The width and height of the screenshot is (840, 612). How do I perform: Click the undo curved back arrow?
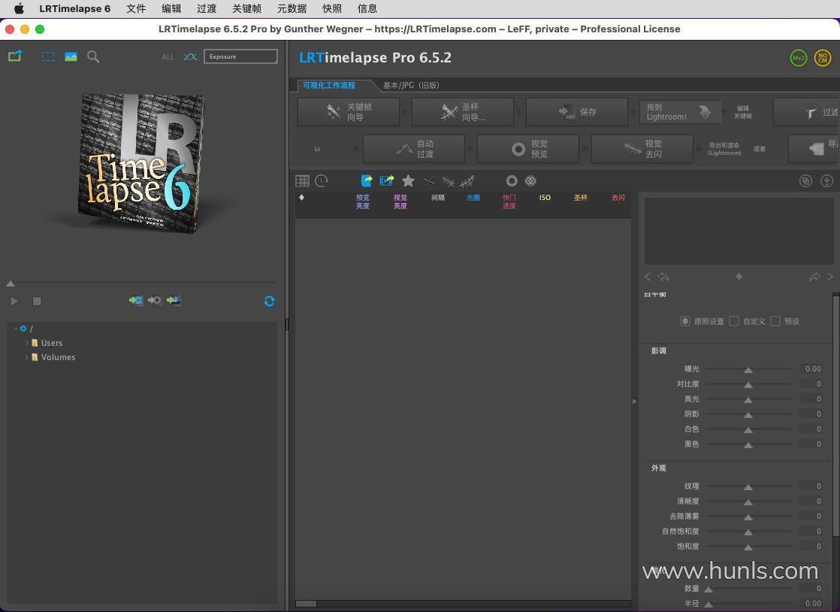[663, 277]
